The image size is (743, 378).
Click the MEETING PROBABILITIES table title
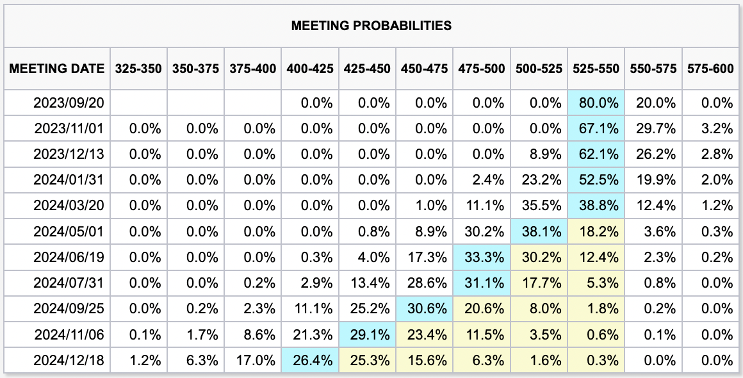(x=371, y=26)
